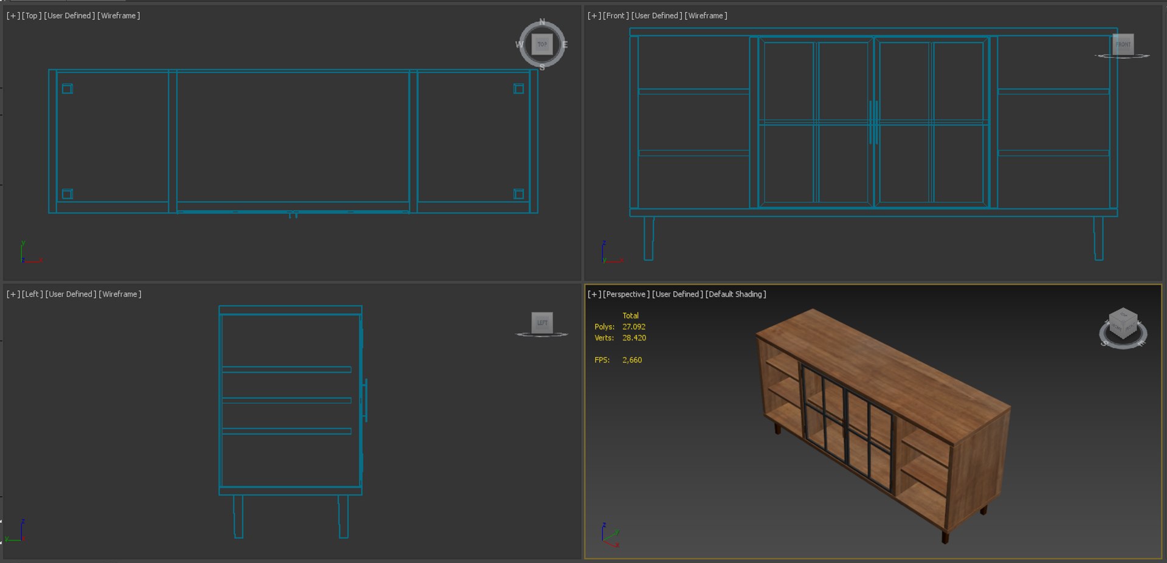Select the left cabinet leg in Front view
The image size is (1167, 563).
(649, 238)
